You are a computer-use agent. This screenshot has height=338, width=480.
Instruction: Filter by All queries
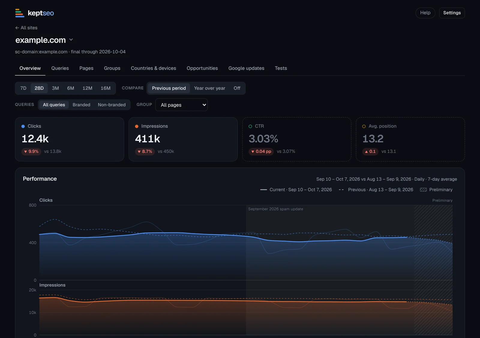click(54, 105)
